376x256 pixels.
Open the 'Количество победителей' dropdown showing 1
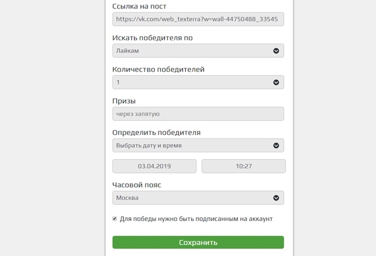pos(198,83)
